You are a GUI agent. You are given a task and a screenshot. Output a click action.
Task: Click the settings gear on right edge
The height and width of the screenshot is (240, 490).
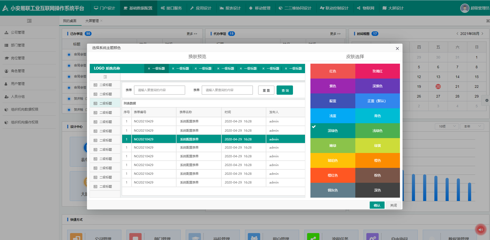click(x=487, y=101)
